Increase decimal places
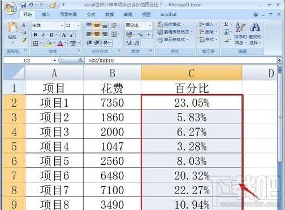285x210 pixels. point(129,43)
